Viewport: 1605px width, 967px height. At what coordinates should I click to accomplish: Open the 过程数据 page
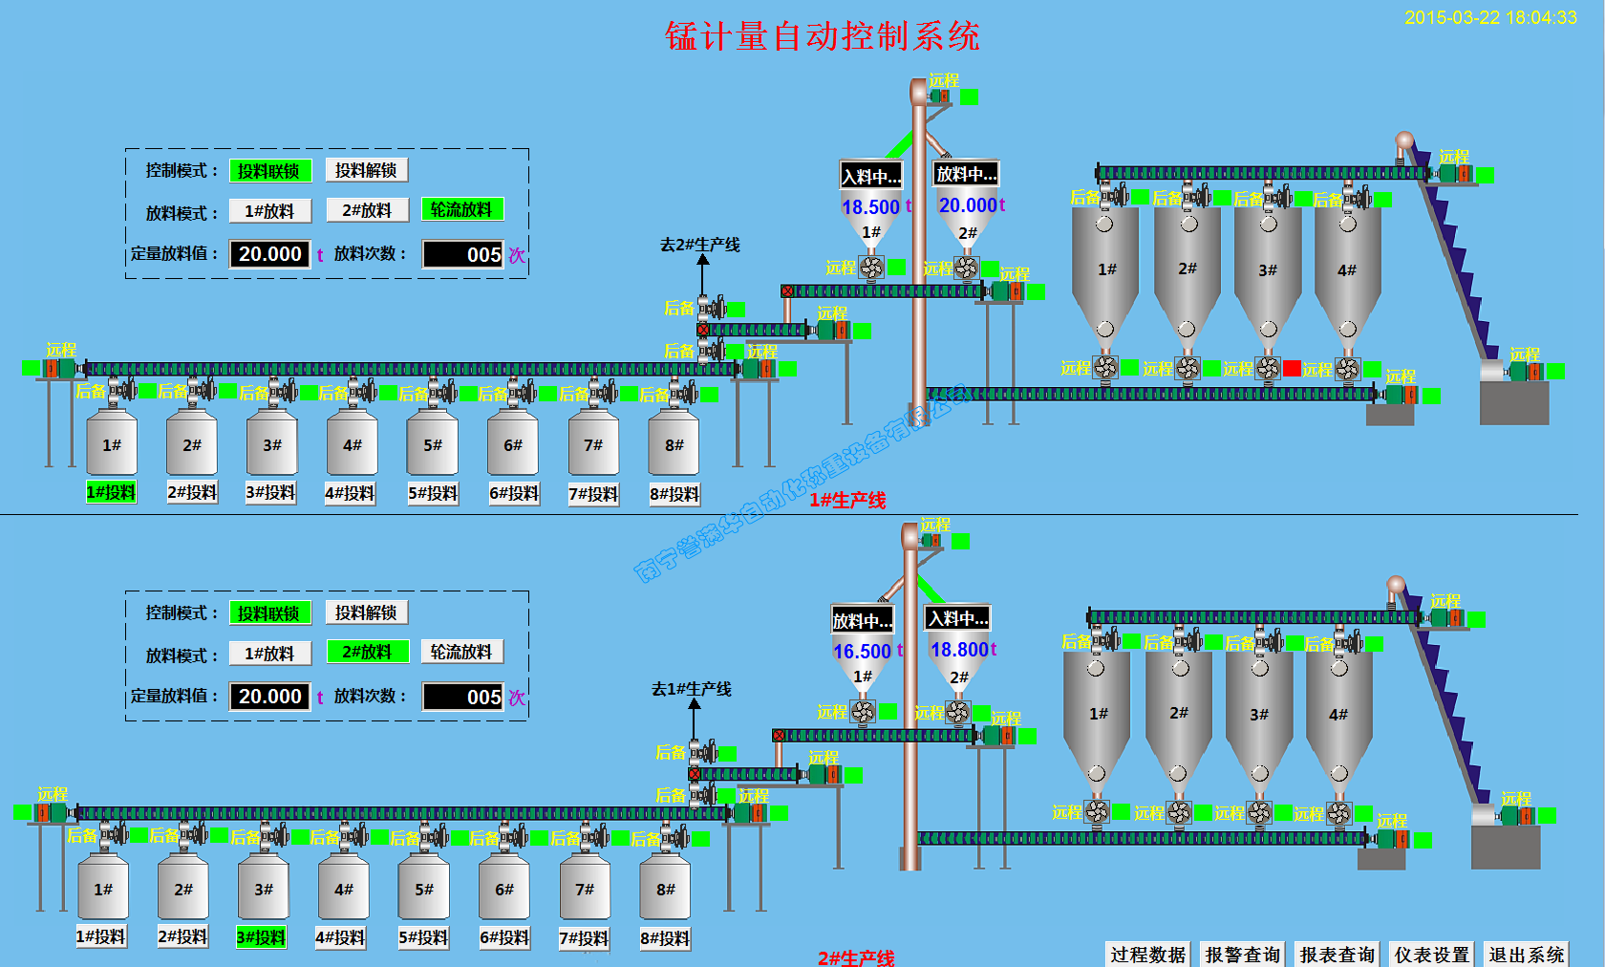pos(1147,955)
